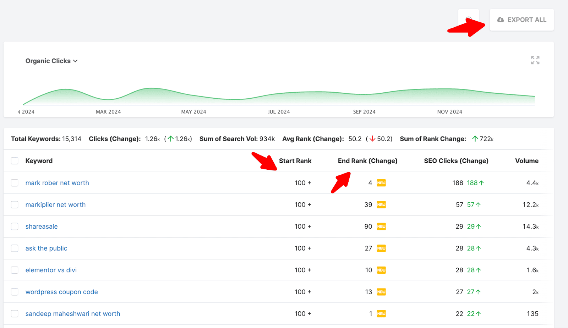Click the 135 volume value
Image resolution: width=568 pixels, height=328 pixels.
[x=532, y=314]
